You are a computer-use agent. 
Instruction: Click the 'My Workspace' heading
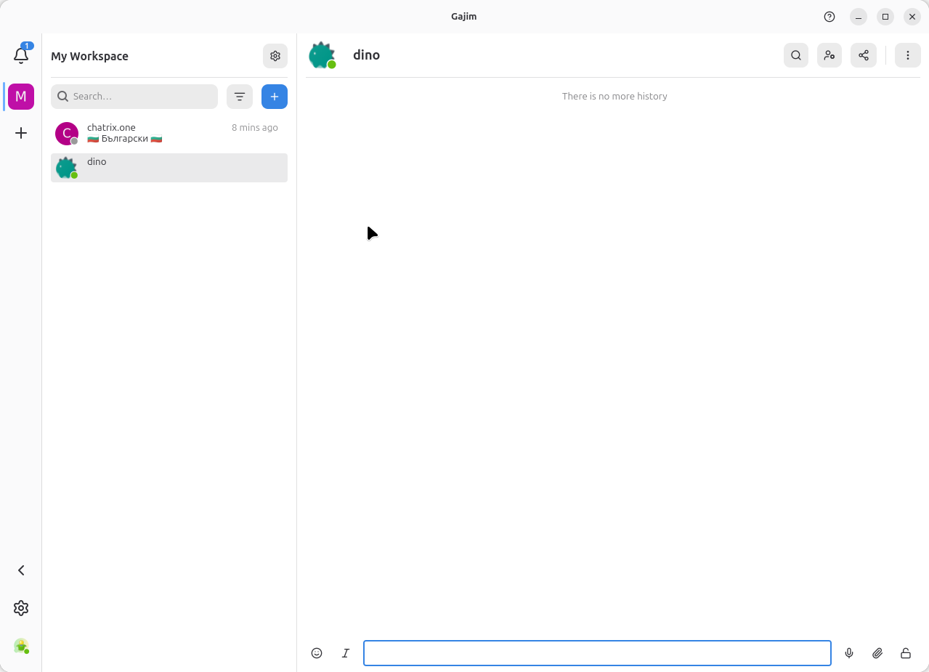pyautogui.click(x=89, y=56)
